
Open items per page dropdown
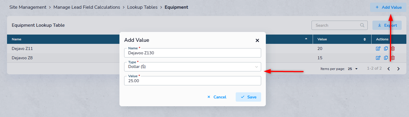353,69
